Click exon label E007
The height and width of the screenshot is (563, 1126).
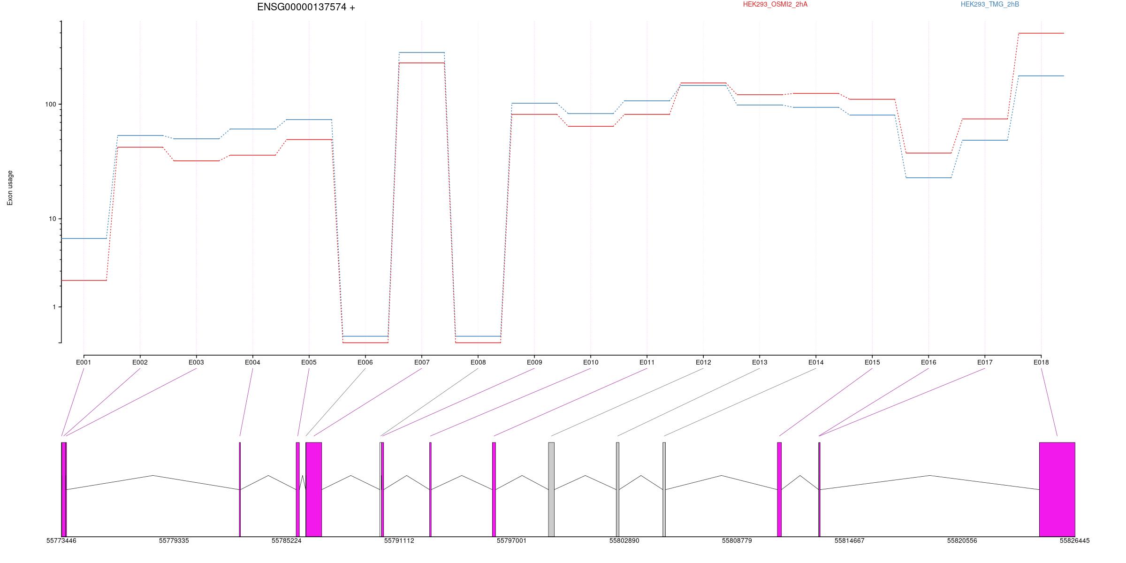click(x=422, y=362)
